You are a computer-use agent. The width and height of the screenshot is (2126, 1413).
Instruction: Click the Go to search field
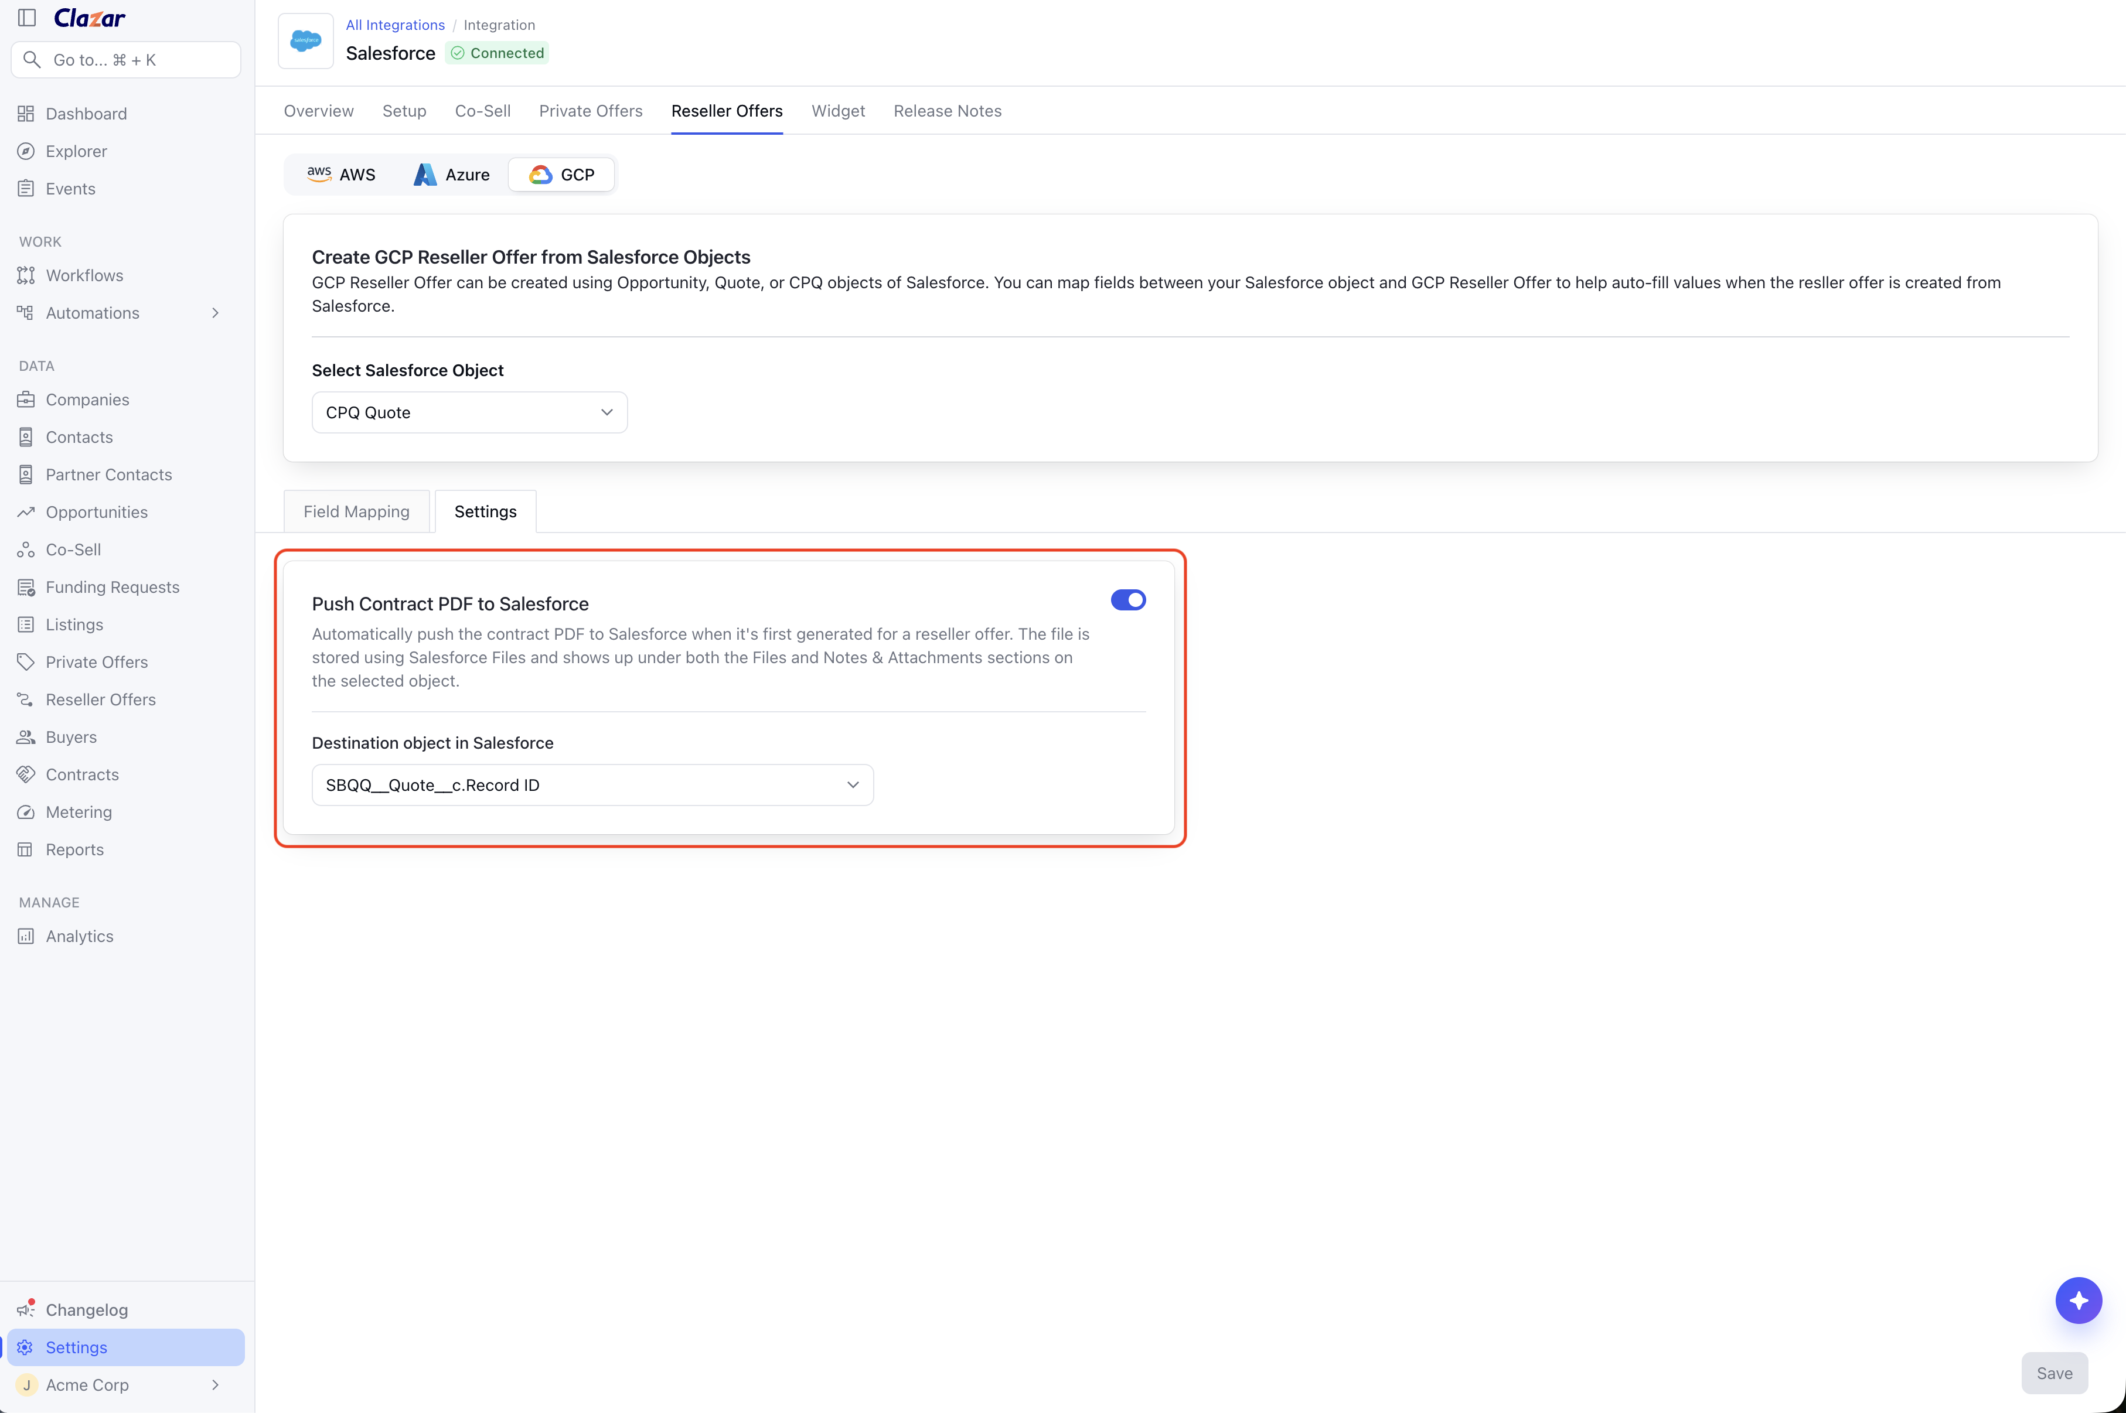click(126, 60)
